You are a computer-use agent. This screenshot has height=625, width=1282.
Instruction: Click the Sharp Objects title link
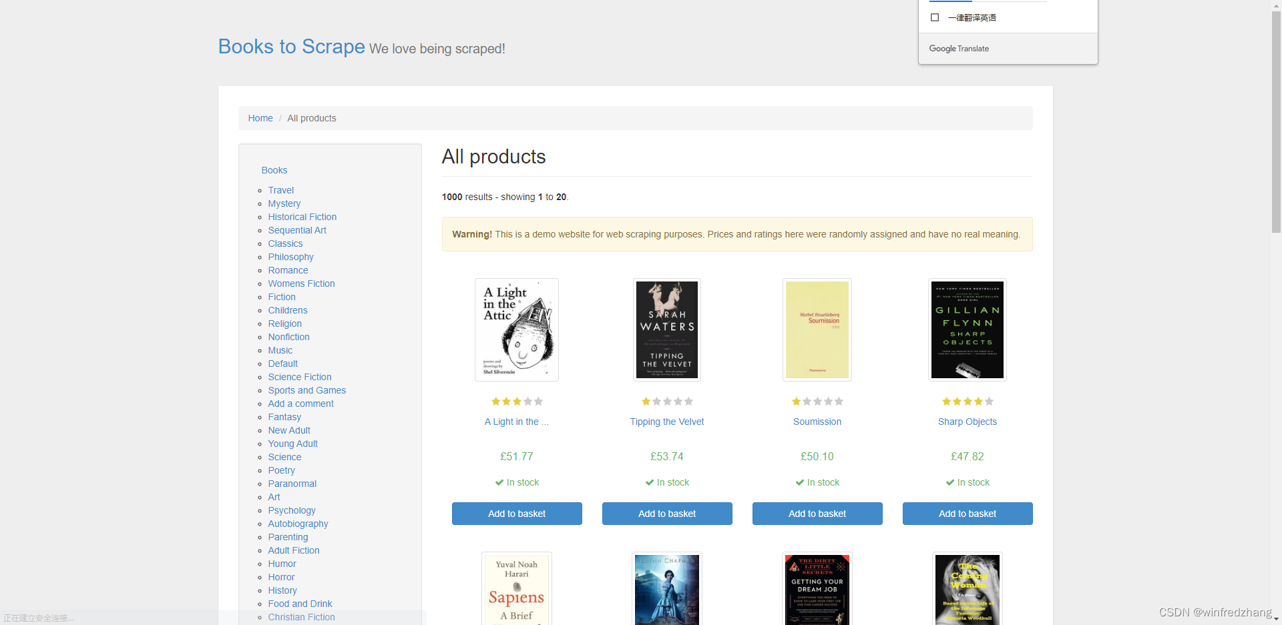(968, 422)
